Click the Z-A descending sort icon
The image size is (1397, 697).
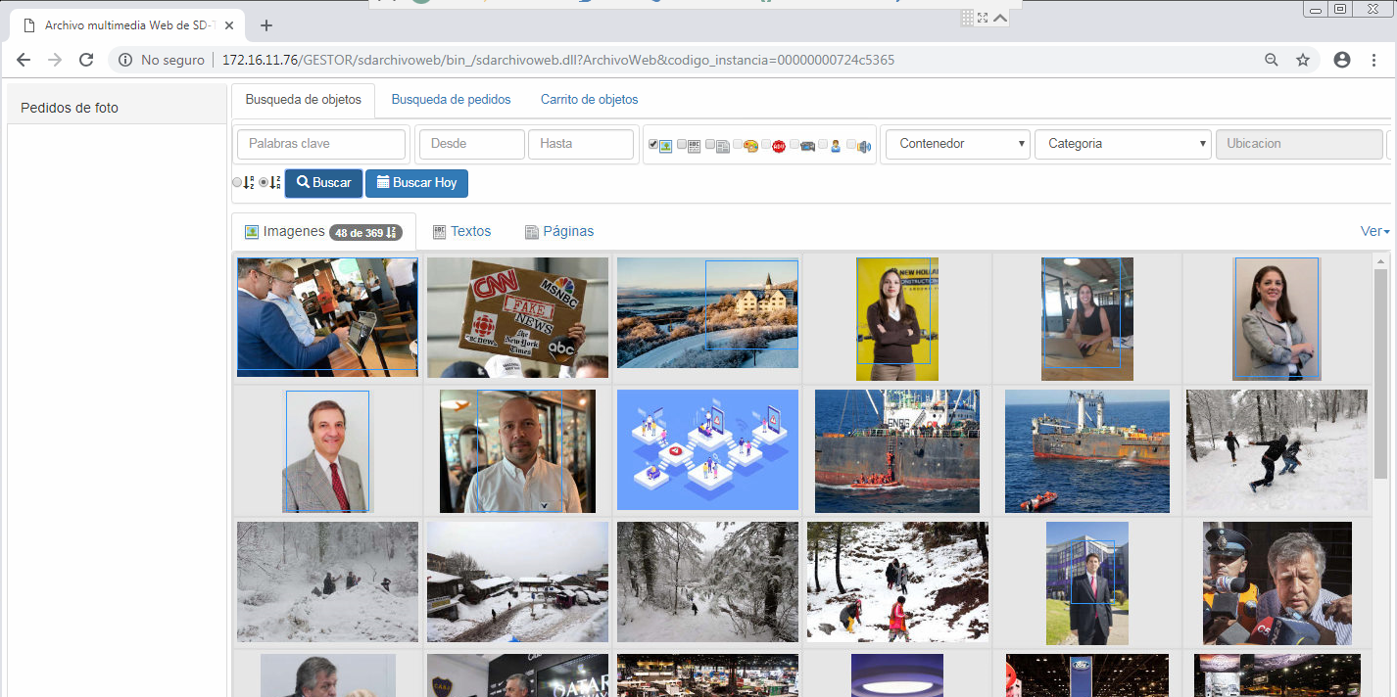click(x=275, y=182)
